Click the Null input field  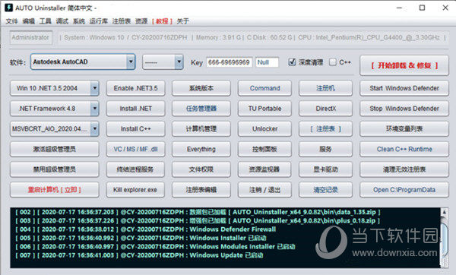(x=267, y=62)
